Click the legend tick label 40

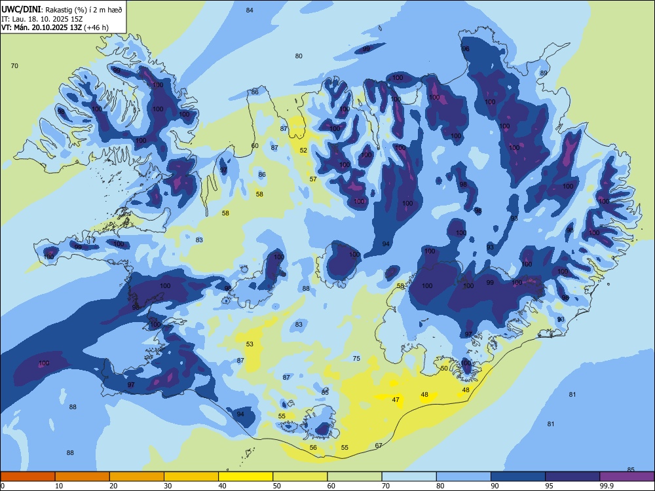(222, 486)
